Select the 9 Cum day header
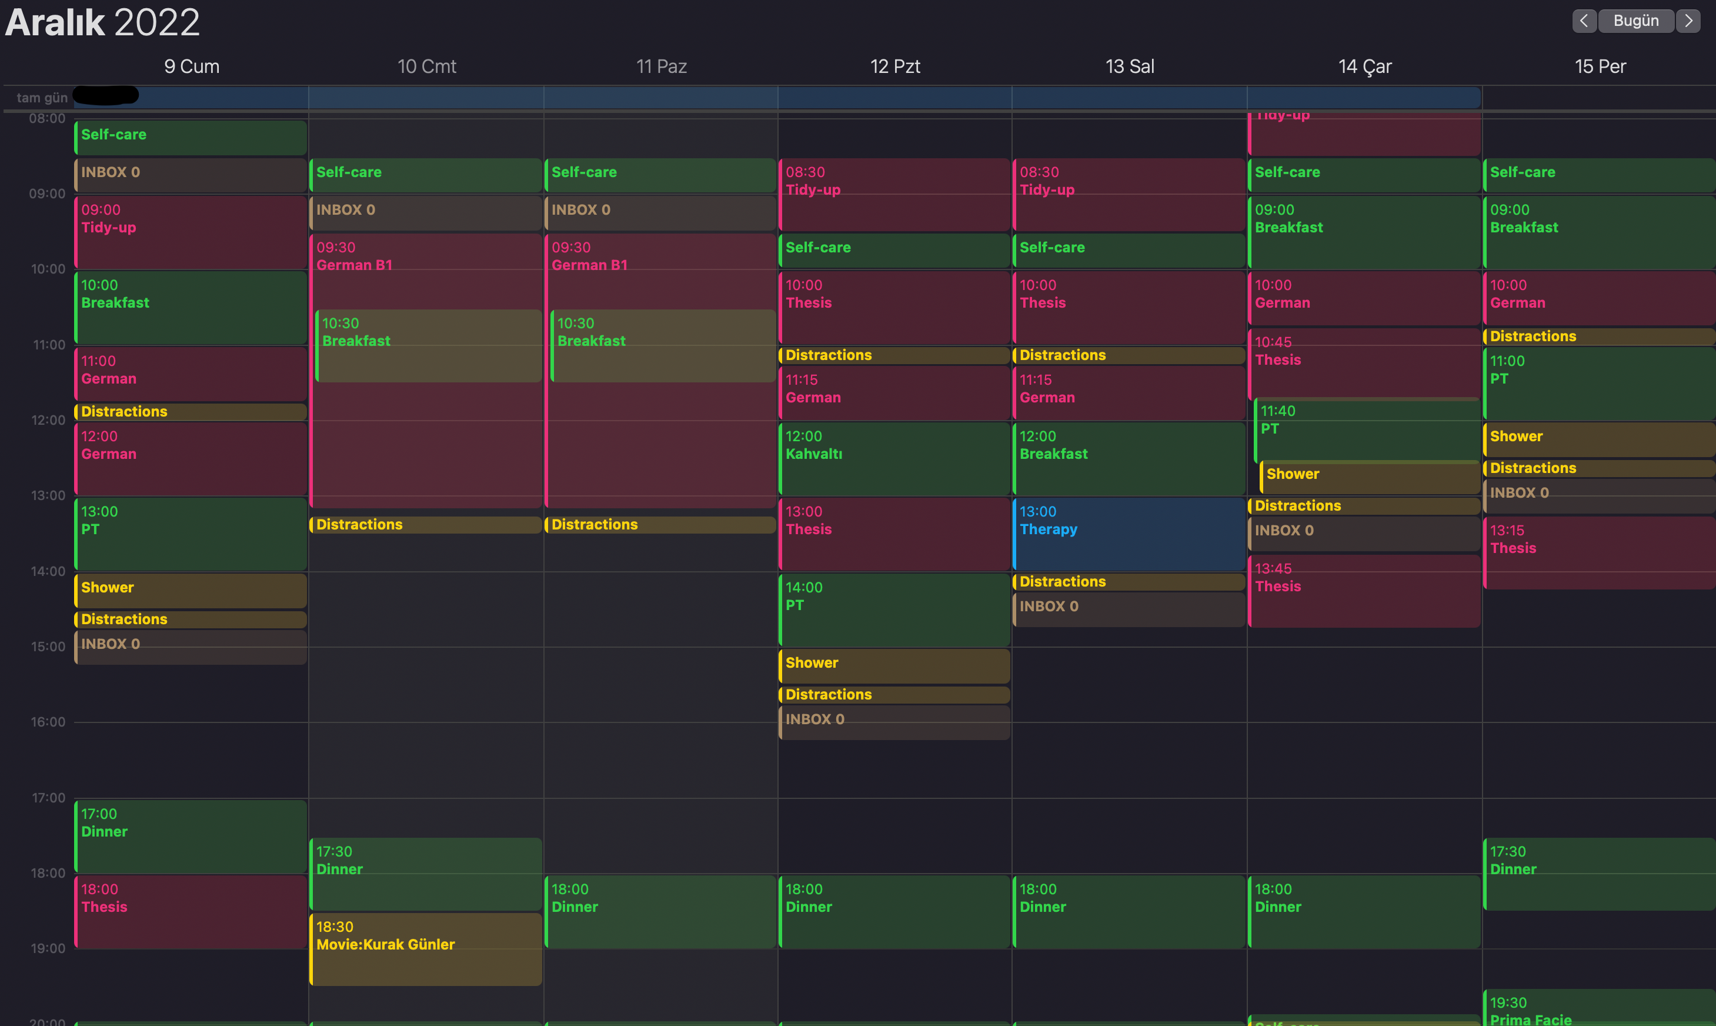The height and width of the screenshot is (1026, 1716). click(x=192, y=66)
